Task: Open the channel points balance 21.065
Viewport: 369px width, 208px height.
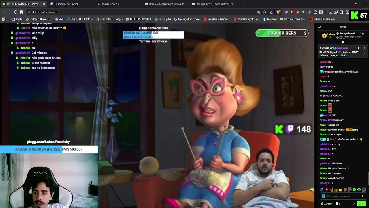Action: [326, 203]
